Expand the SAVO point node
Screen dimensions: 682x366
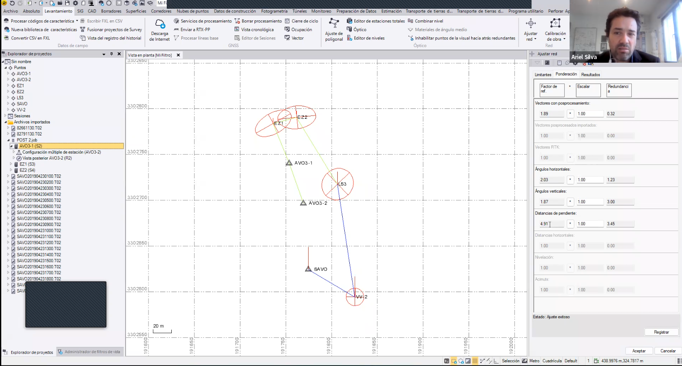tap(8, 104)
